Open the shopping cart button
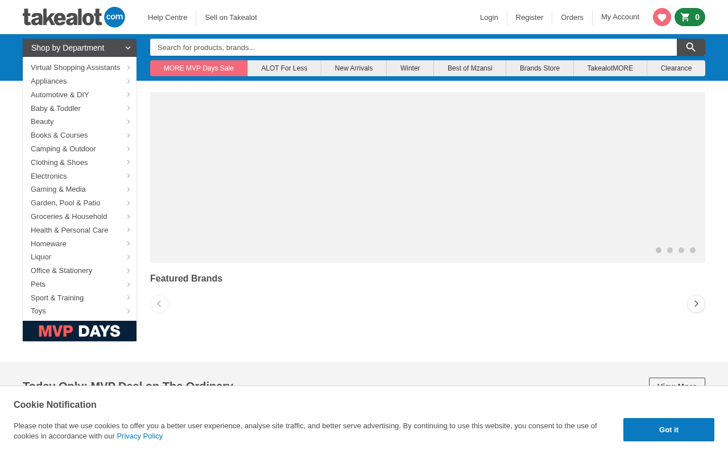Viewport: 728px width, 455px height. click(x=690, y=17)
